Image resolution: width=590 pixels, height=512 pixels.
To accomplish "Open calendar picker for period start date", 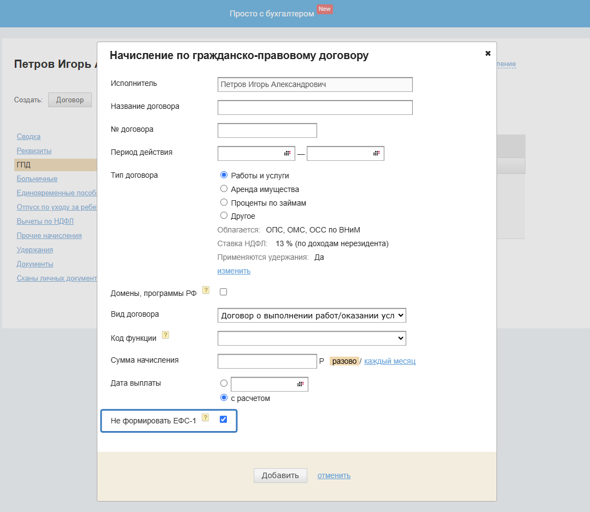I will [288, 154].
